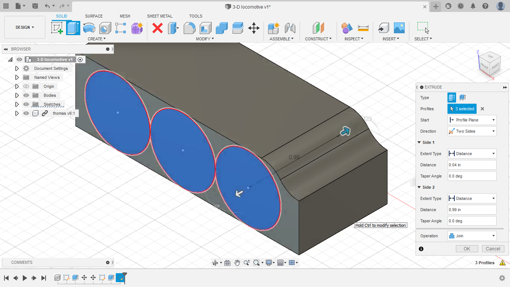
Task: Click the red X Delete tool
Action: 158,28
